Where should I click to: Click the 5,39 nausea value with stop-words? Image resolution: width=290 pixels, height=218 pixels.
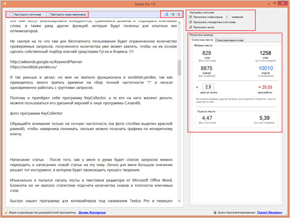pyautogui.click(x=264, y=118)
